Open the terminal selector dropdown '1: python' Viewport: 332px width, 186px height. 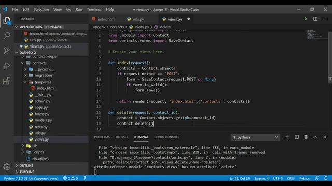pos(255,137)
